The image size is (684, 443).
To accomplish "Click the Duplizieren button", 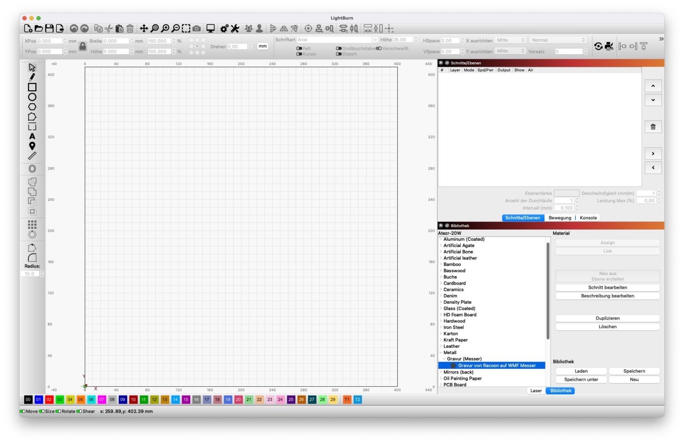I will [607, 318].
